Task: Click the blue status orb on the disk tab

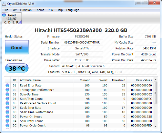Action: click(4, 15)
